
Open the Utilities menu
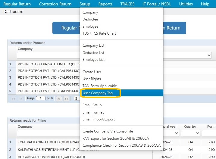pyautogui.click(x=186, y=4)
